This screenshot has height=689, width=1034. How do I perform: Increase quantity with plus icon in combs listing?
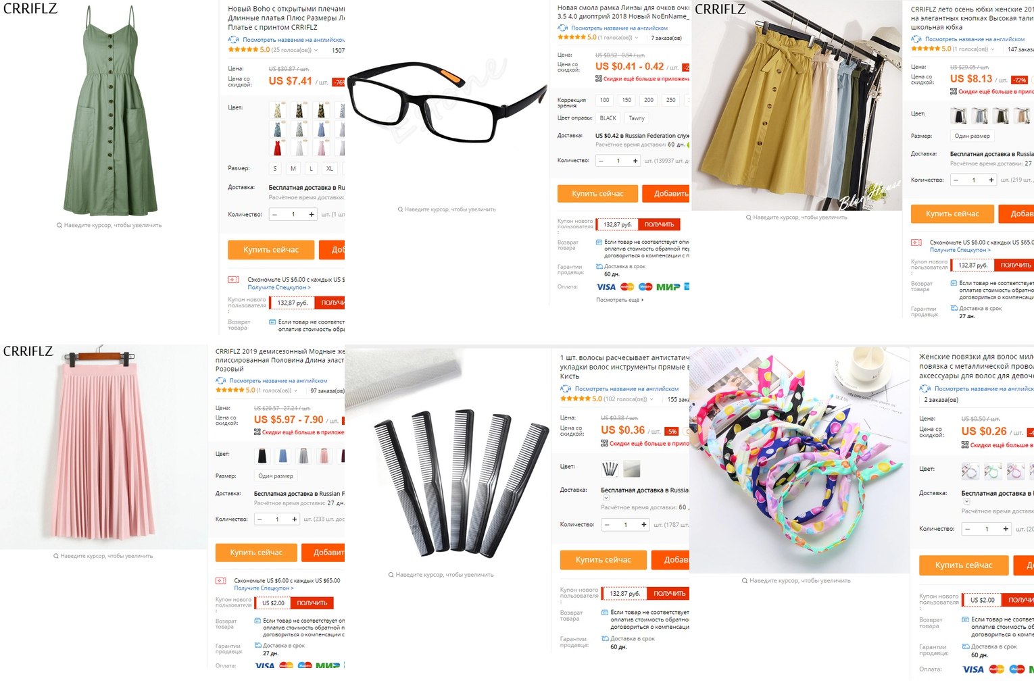643,525
